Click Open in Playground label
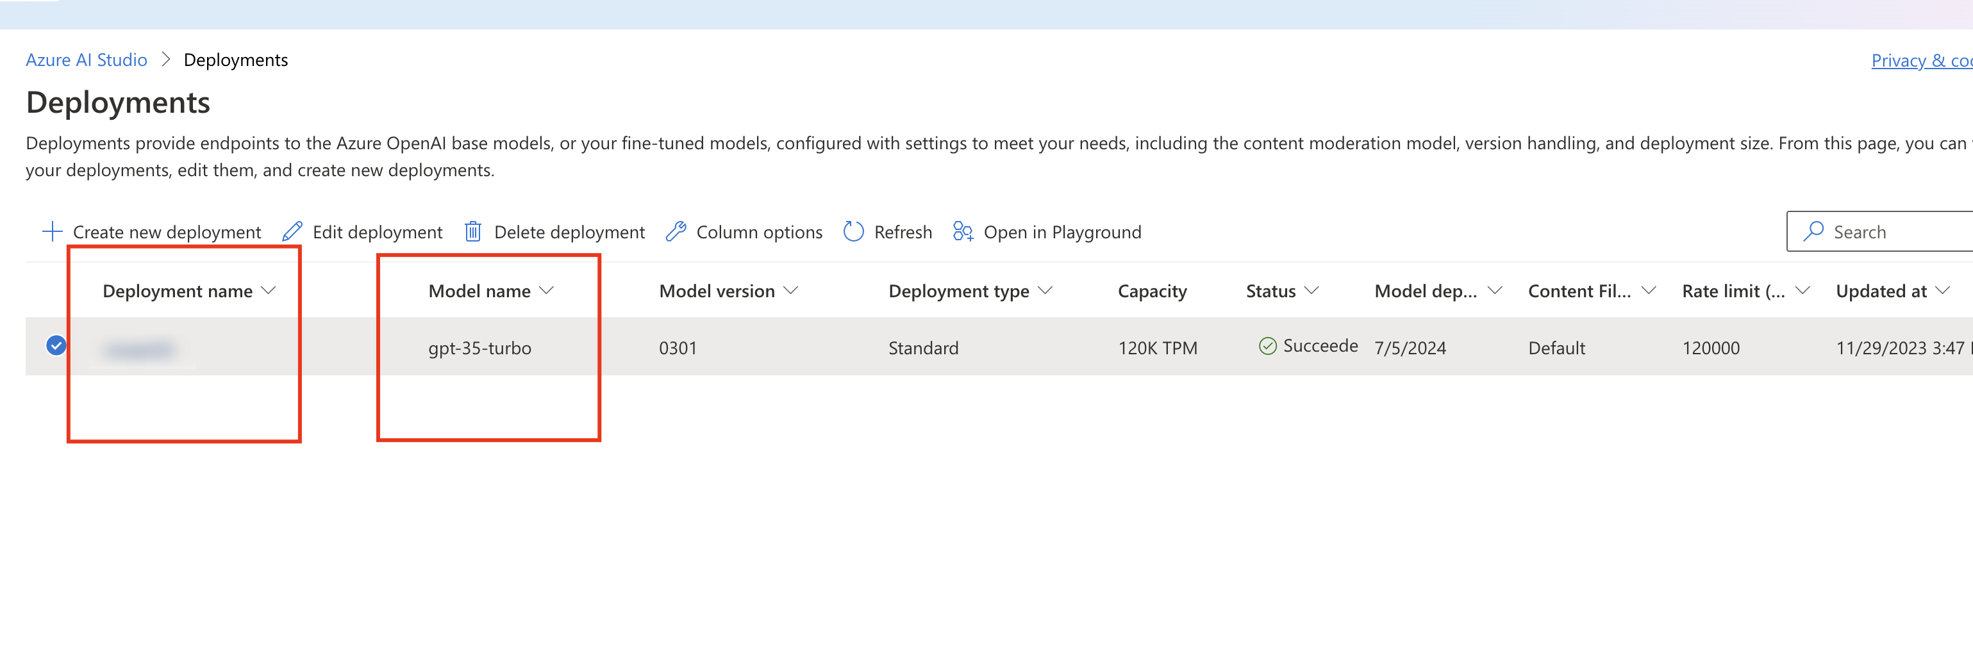 click(1062, 232)
